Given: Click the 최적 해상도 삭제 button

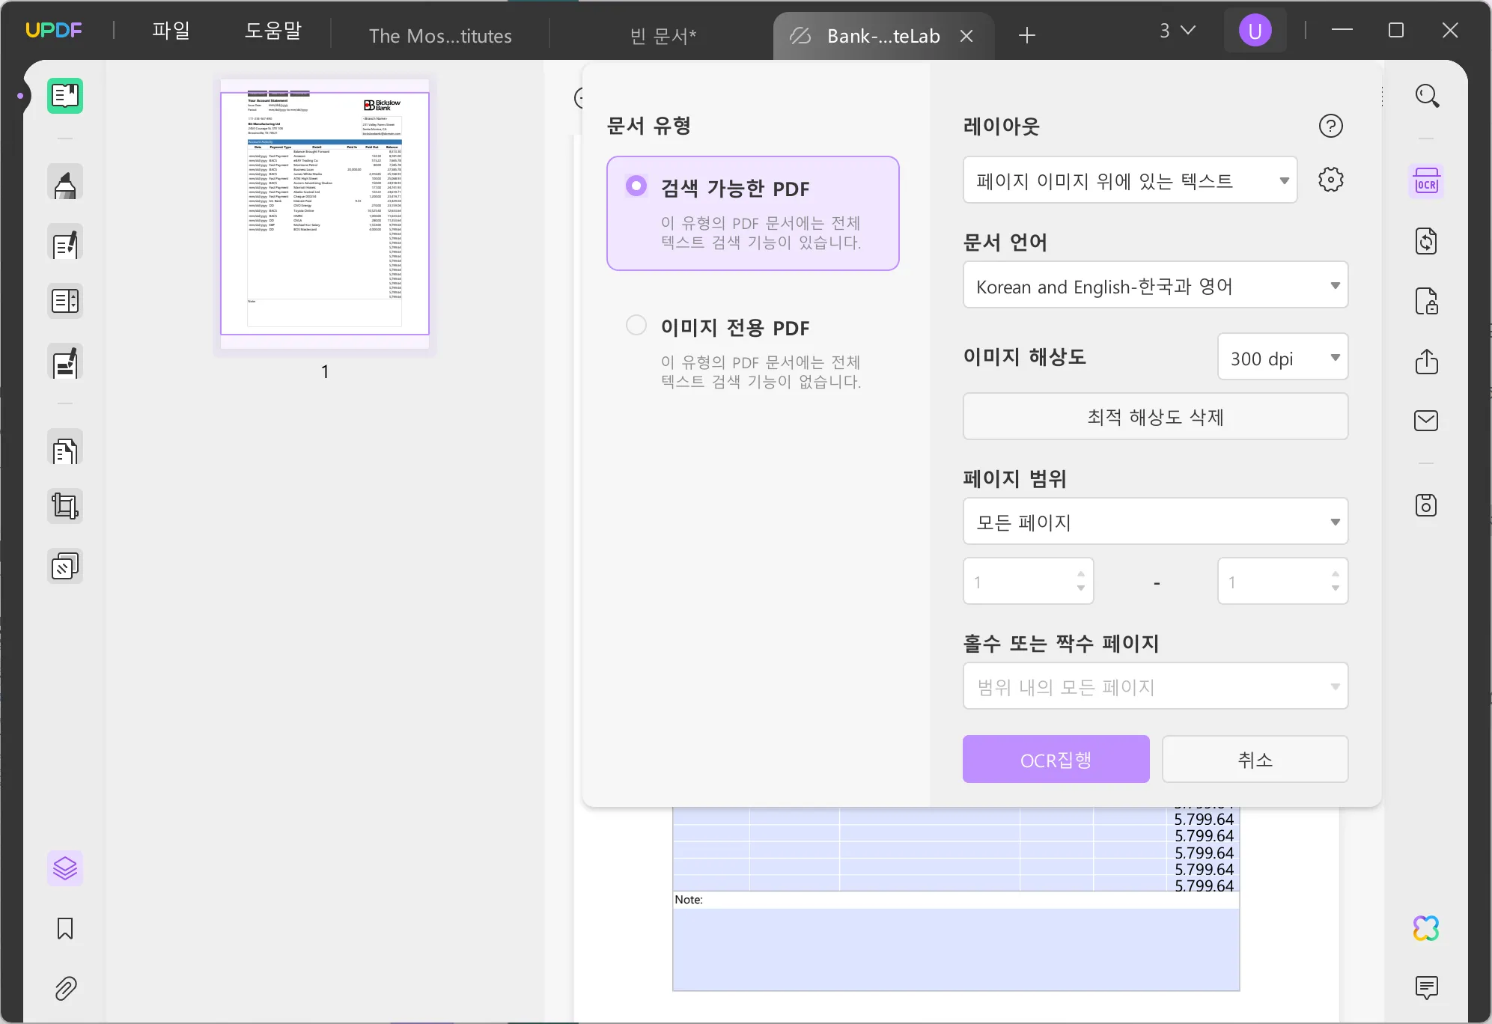Looking at the screenshot, I should click(1155, 416).
